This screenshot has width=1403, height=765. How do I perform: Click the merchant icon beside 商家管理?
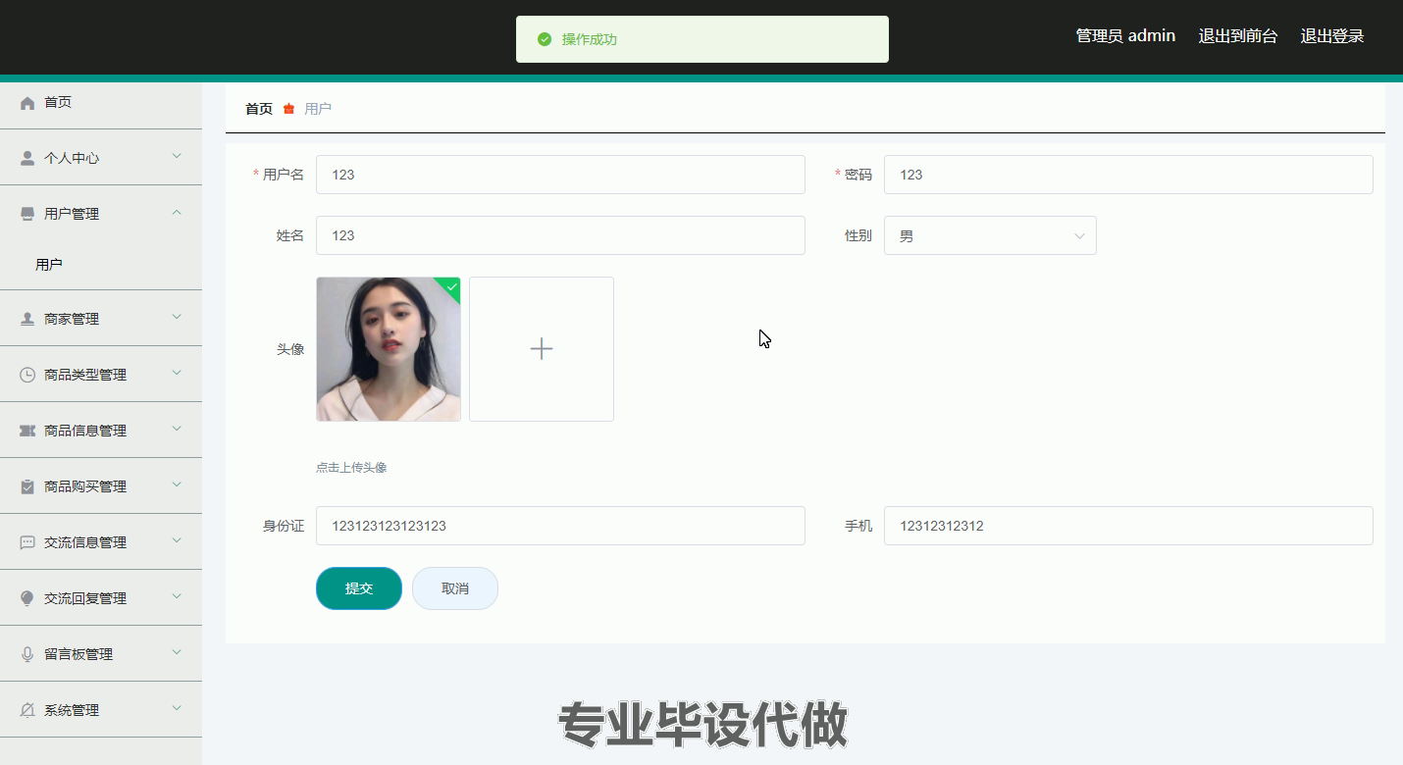click(27, 319)
